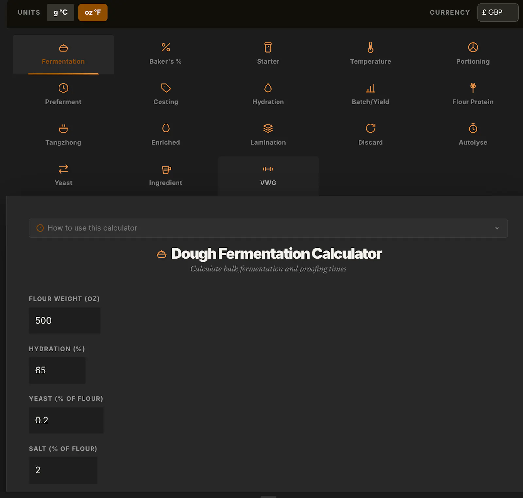Select the Autolyse tab

473,135
